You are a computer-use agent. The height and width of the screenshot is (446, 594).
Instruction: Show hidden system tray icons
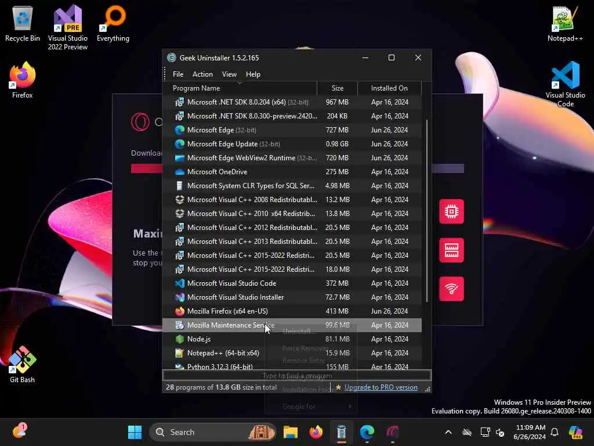pyautogui.click(x=448, y=432)
